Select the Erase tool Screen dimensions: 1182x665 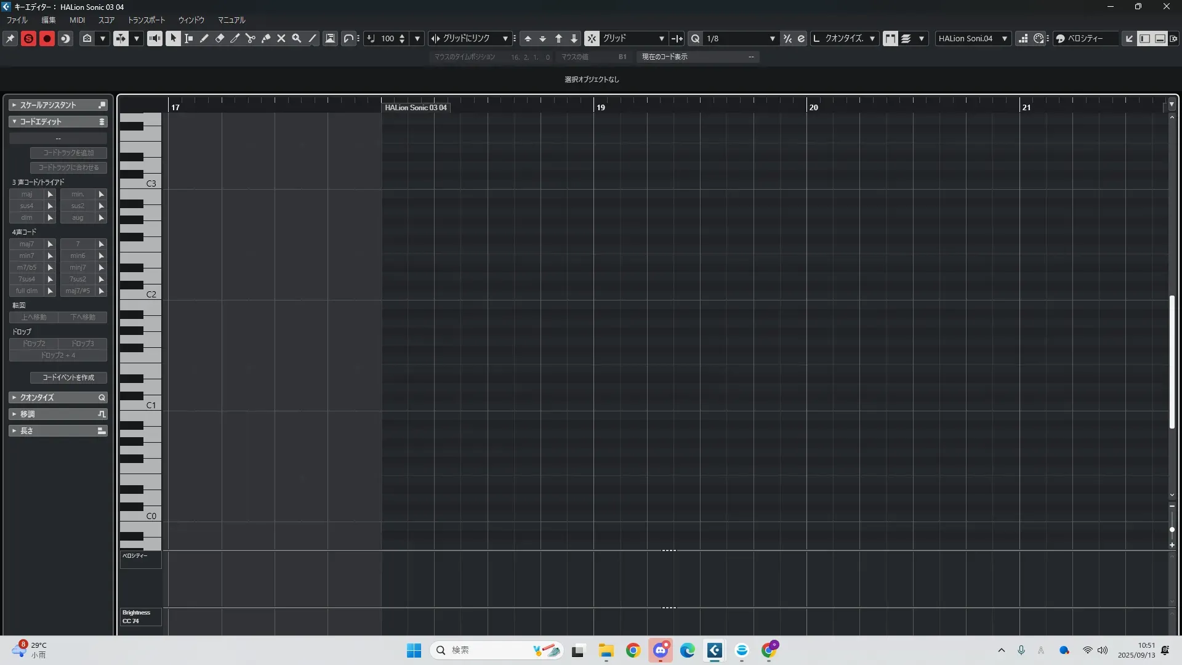220,38
